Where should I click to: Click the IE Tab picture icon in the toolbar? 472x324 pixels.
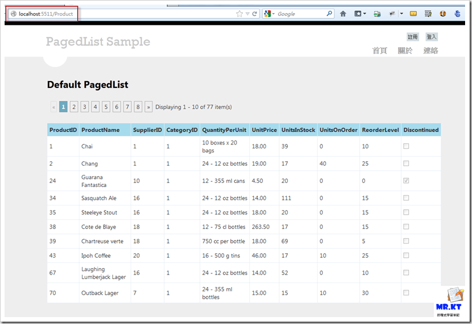[377, 14]
